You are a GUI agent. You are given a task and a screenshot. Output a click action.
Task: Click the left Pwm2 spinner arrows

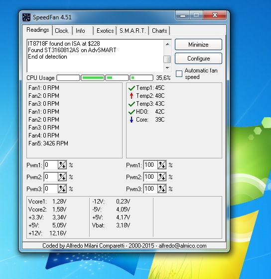click(x=62, y=177)
